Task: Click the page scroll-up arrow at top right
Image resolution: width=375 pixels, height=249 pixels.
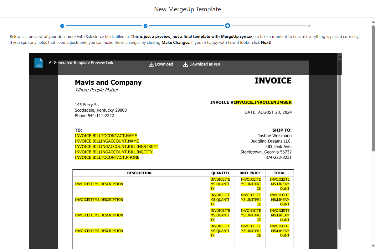Action: 373,22
